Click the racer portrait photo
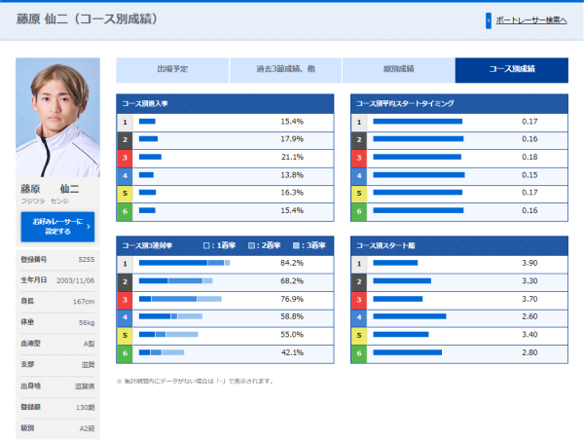This screenshot has width=584, height=440. pos(57,118)
